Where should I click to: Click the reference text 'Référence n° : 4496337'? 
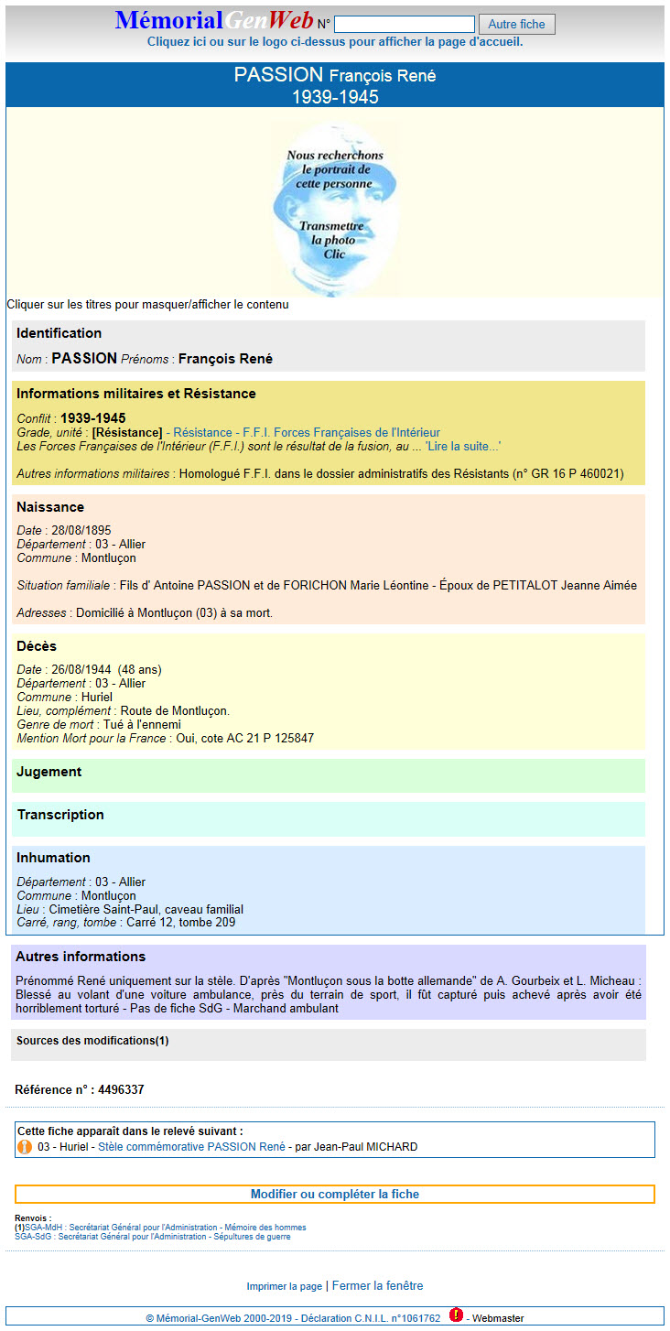click(x=80, y=1090)
